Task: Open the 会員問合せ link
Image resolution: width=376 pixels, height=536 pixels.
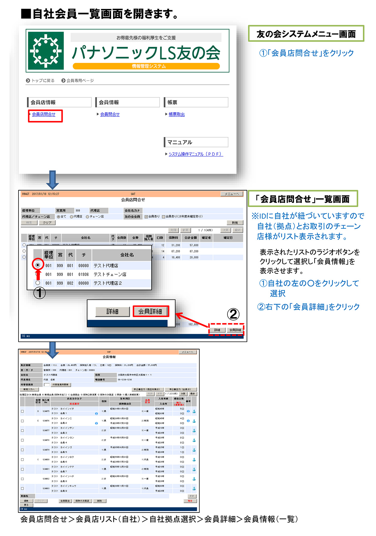Action: click(110, 114)
